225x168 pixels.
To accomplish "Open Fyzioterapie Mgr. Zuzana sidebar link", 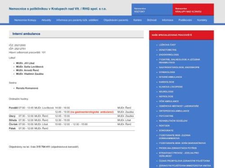I will pyautogui.click(x=175, y=137).
